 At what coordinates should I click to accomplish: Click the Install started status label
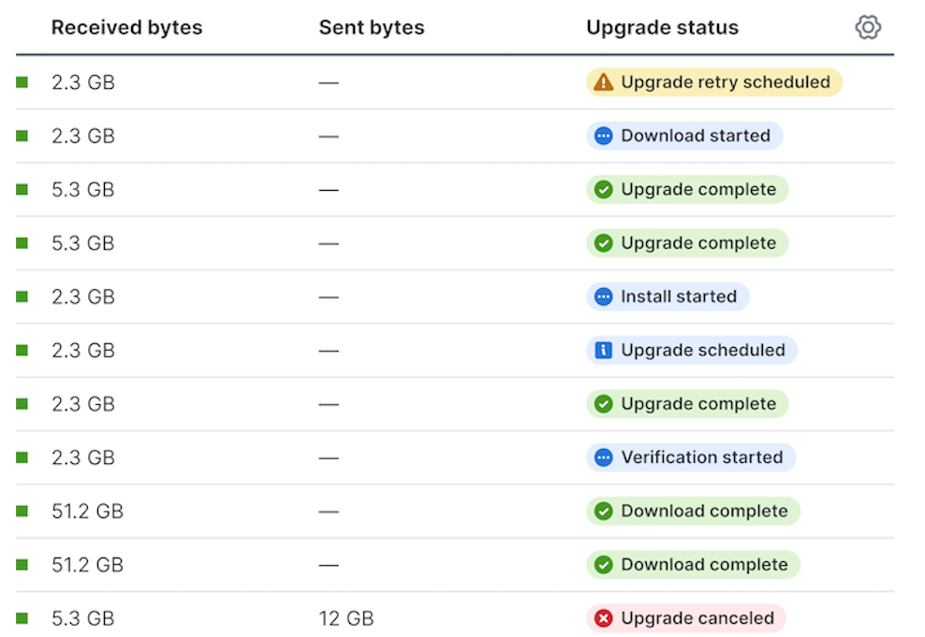tap(680, 297)
